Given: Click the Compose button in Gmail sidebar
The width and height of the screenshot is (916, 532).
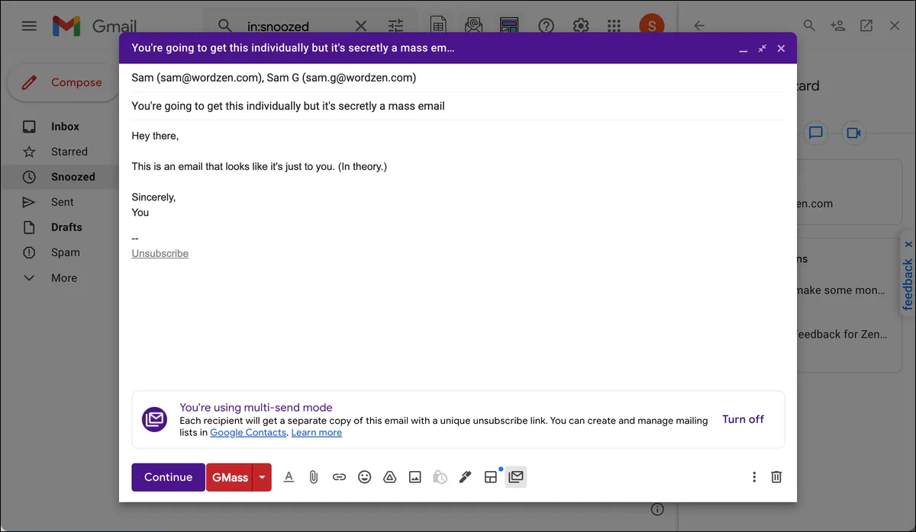Looking at the screenshot, I should point(63,82).
